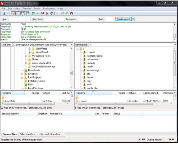Toggle the transfer queue display
178x144 pixels.
(27, 13)
